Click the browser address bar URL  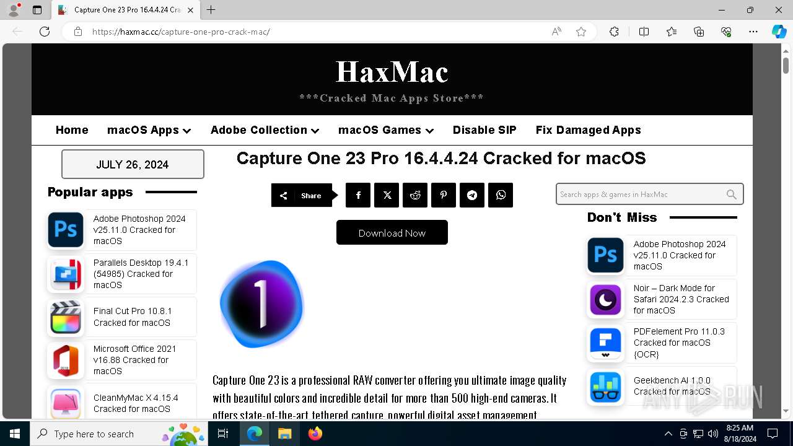[181, 32]
